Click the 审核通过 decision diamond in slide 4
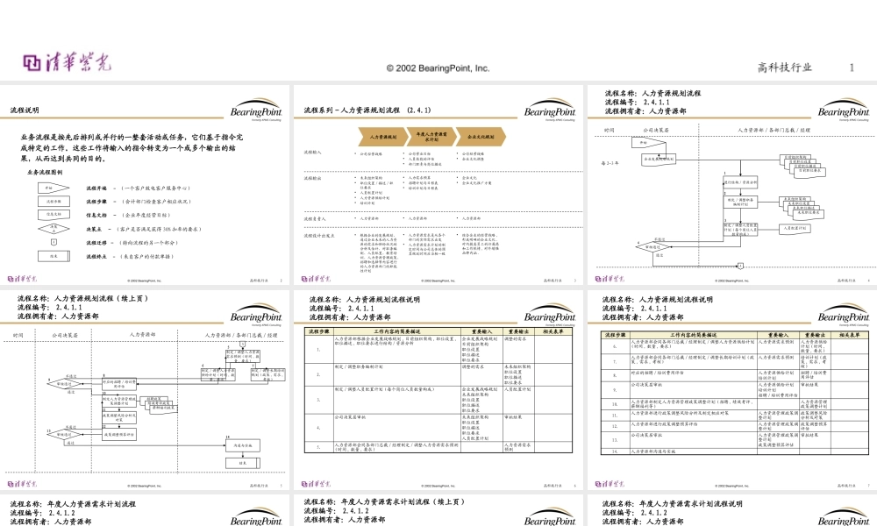The image size is (877, 526). point(650,248)
